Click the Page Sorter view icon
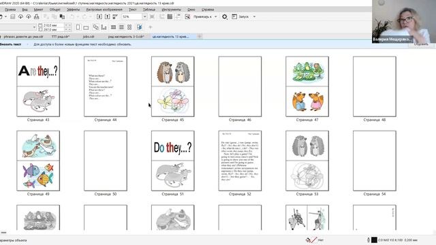436x245 pixels. pyautogui.click(x=139, y=27)
